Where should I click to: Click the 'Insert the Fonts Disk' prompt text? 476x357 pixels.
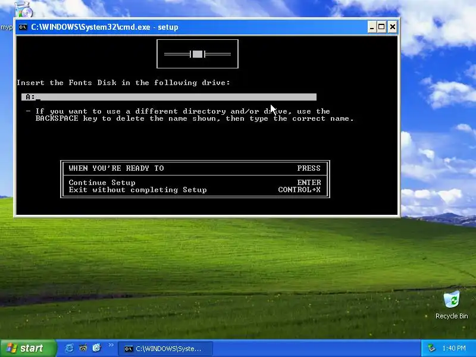pos(123,83)
